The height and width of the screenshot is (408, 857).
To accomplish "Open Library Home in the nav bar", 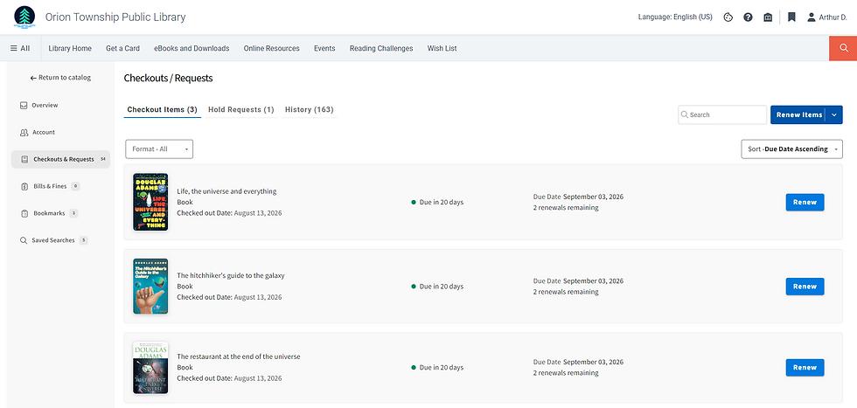I will (x=70, y=48).
